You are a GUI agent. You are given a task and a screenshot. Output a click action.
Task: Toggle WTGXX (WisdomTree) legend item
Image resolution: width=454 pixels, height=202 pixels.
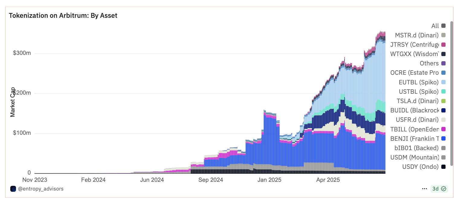418,54
